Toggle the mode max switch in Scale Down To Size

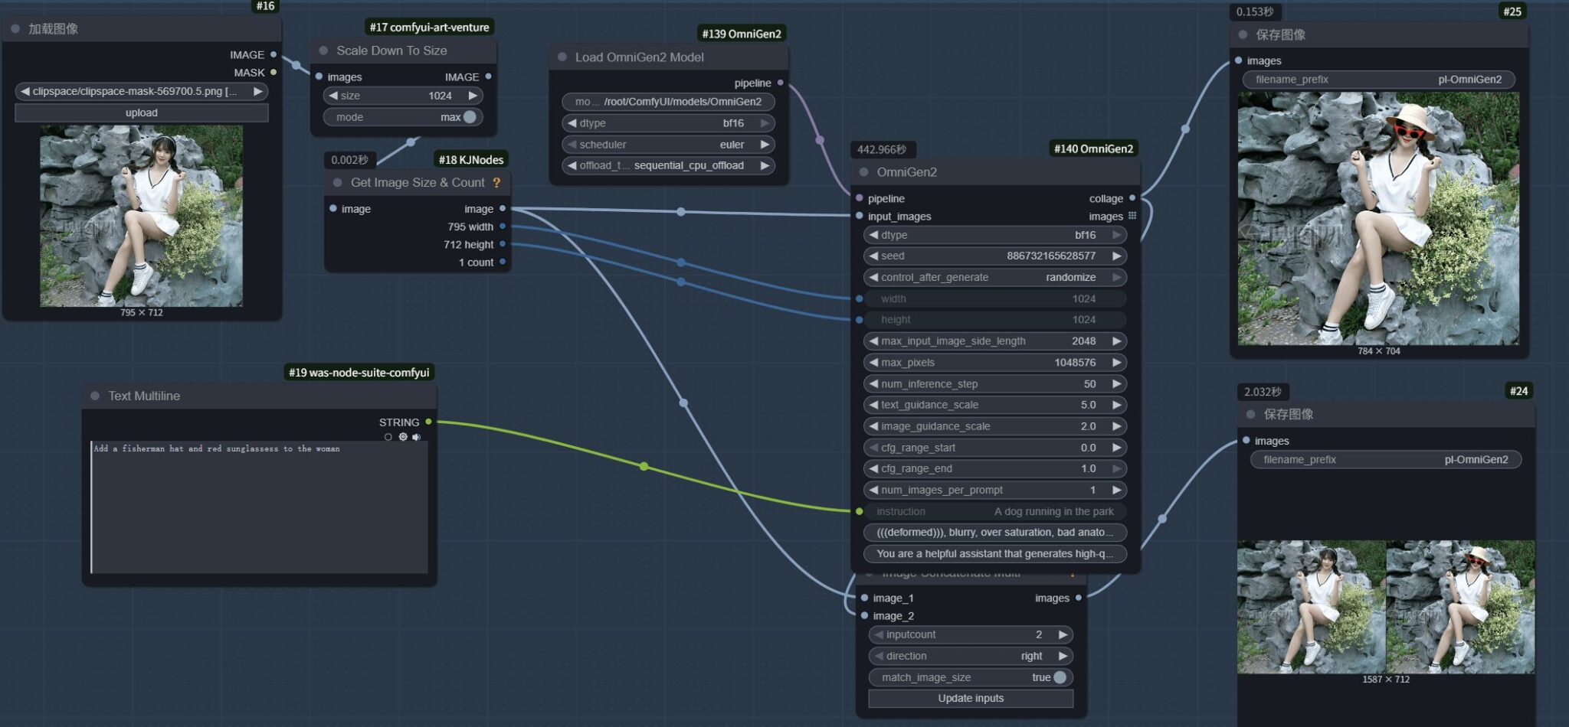pyautogui.click(x=470, y=117)
